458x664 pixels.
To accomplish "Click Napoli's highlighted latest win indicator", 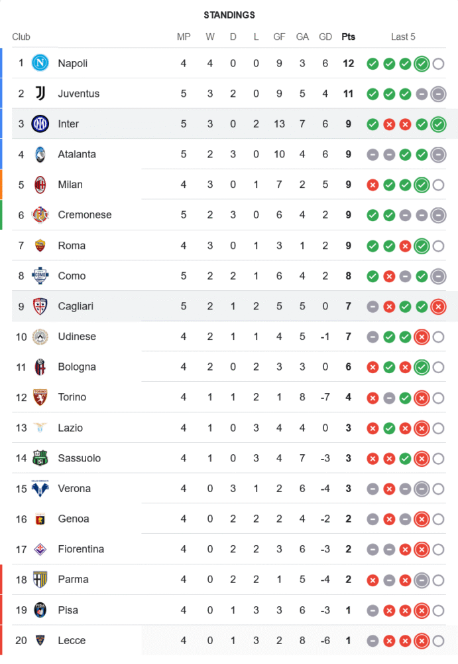I will [422, 64].
